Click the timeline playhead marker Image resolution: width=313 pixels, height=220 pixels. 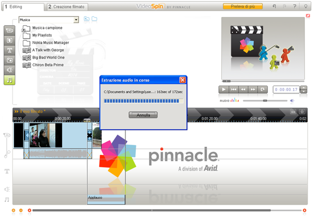coord(87,120)
